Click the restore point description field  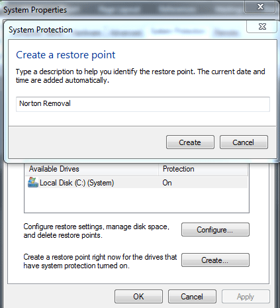143,104
